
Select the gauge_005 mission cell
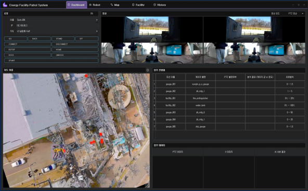(x=171, y=127)
